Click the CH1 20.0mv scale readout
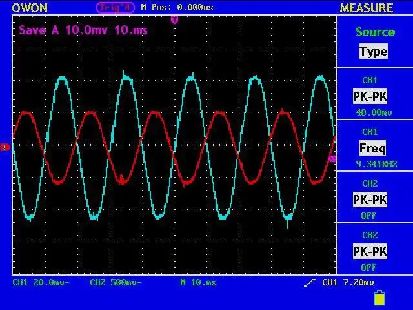The image size is (413, 310). click(41, 283)
